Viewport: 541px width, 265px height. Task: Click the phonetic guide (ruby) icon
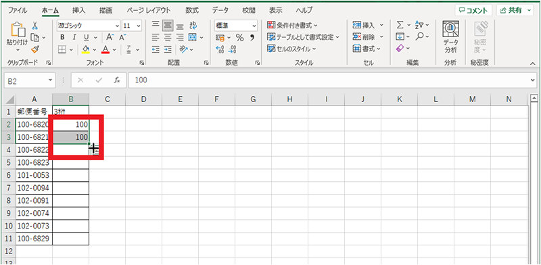point(128,50)
